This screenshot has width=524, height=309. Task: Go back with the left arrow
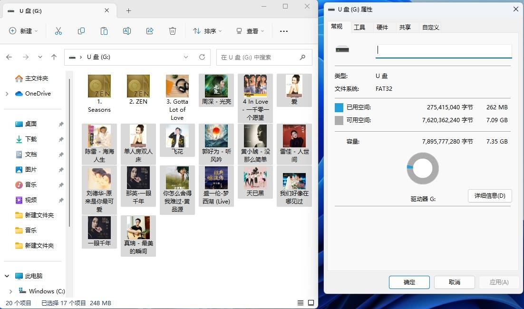9,57
